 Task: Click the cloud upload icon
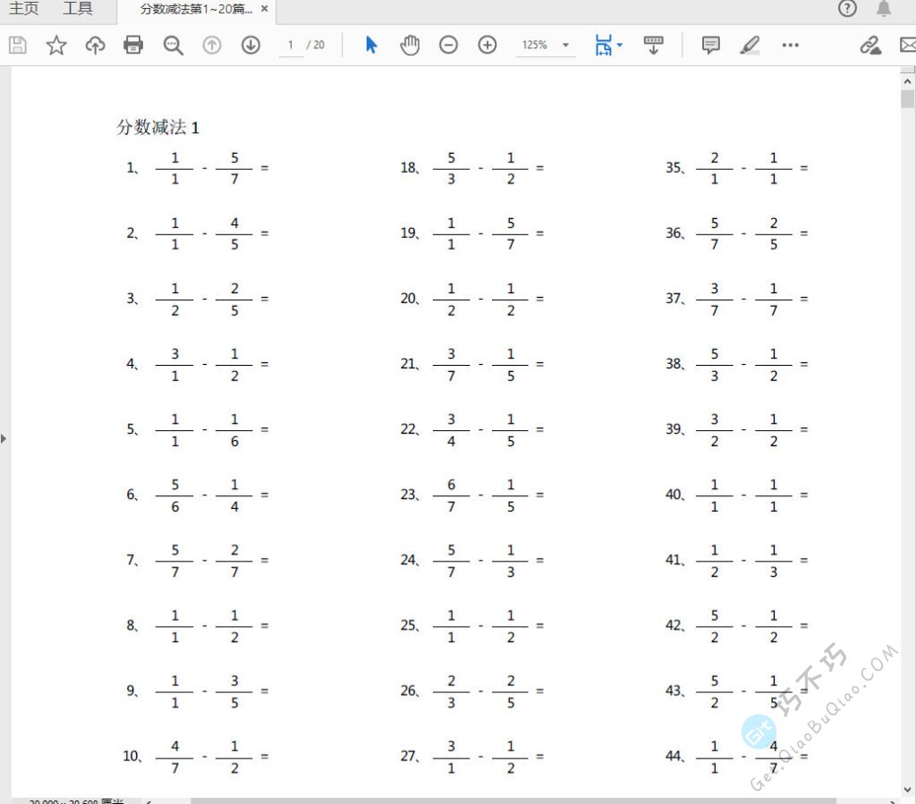click(x=95, y=46)
